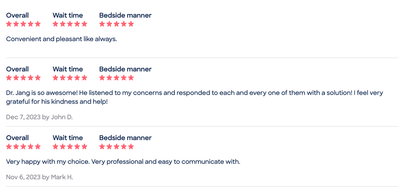Click 'Convenient and pleasant like always' text

pos(61,39)
